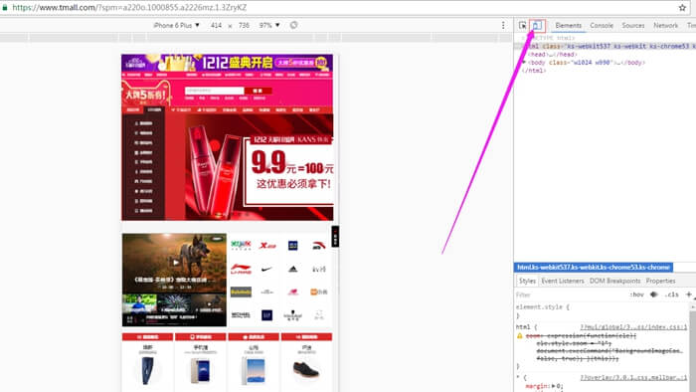The width and height of the screenshot is (696, 392).
Task: Switch to the Console tab
Action: 602,26
